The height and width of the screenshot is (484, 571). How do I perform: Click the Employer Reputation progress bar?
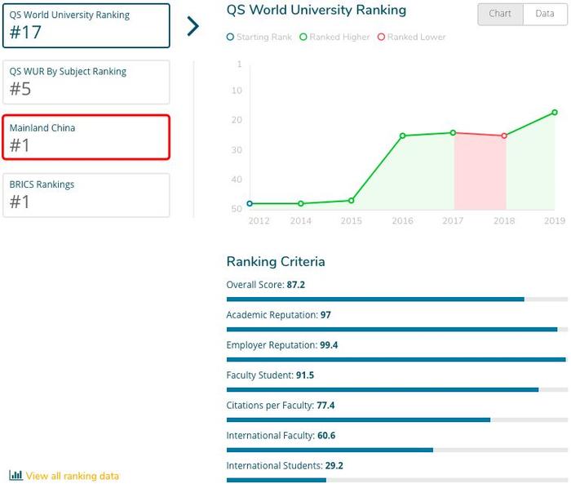397,359
